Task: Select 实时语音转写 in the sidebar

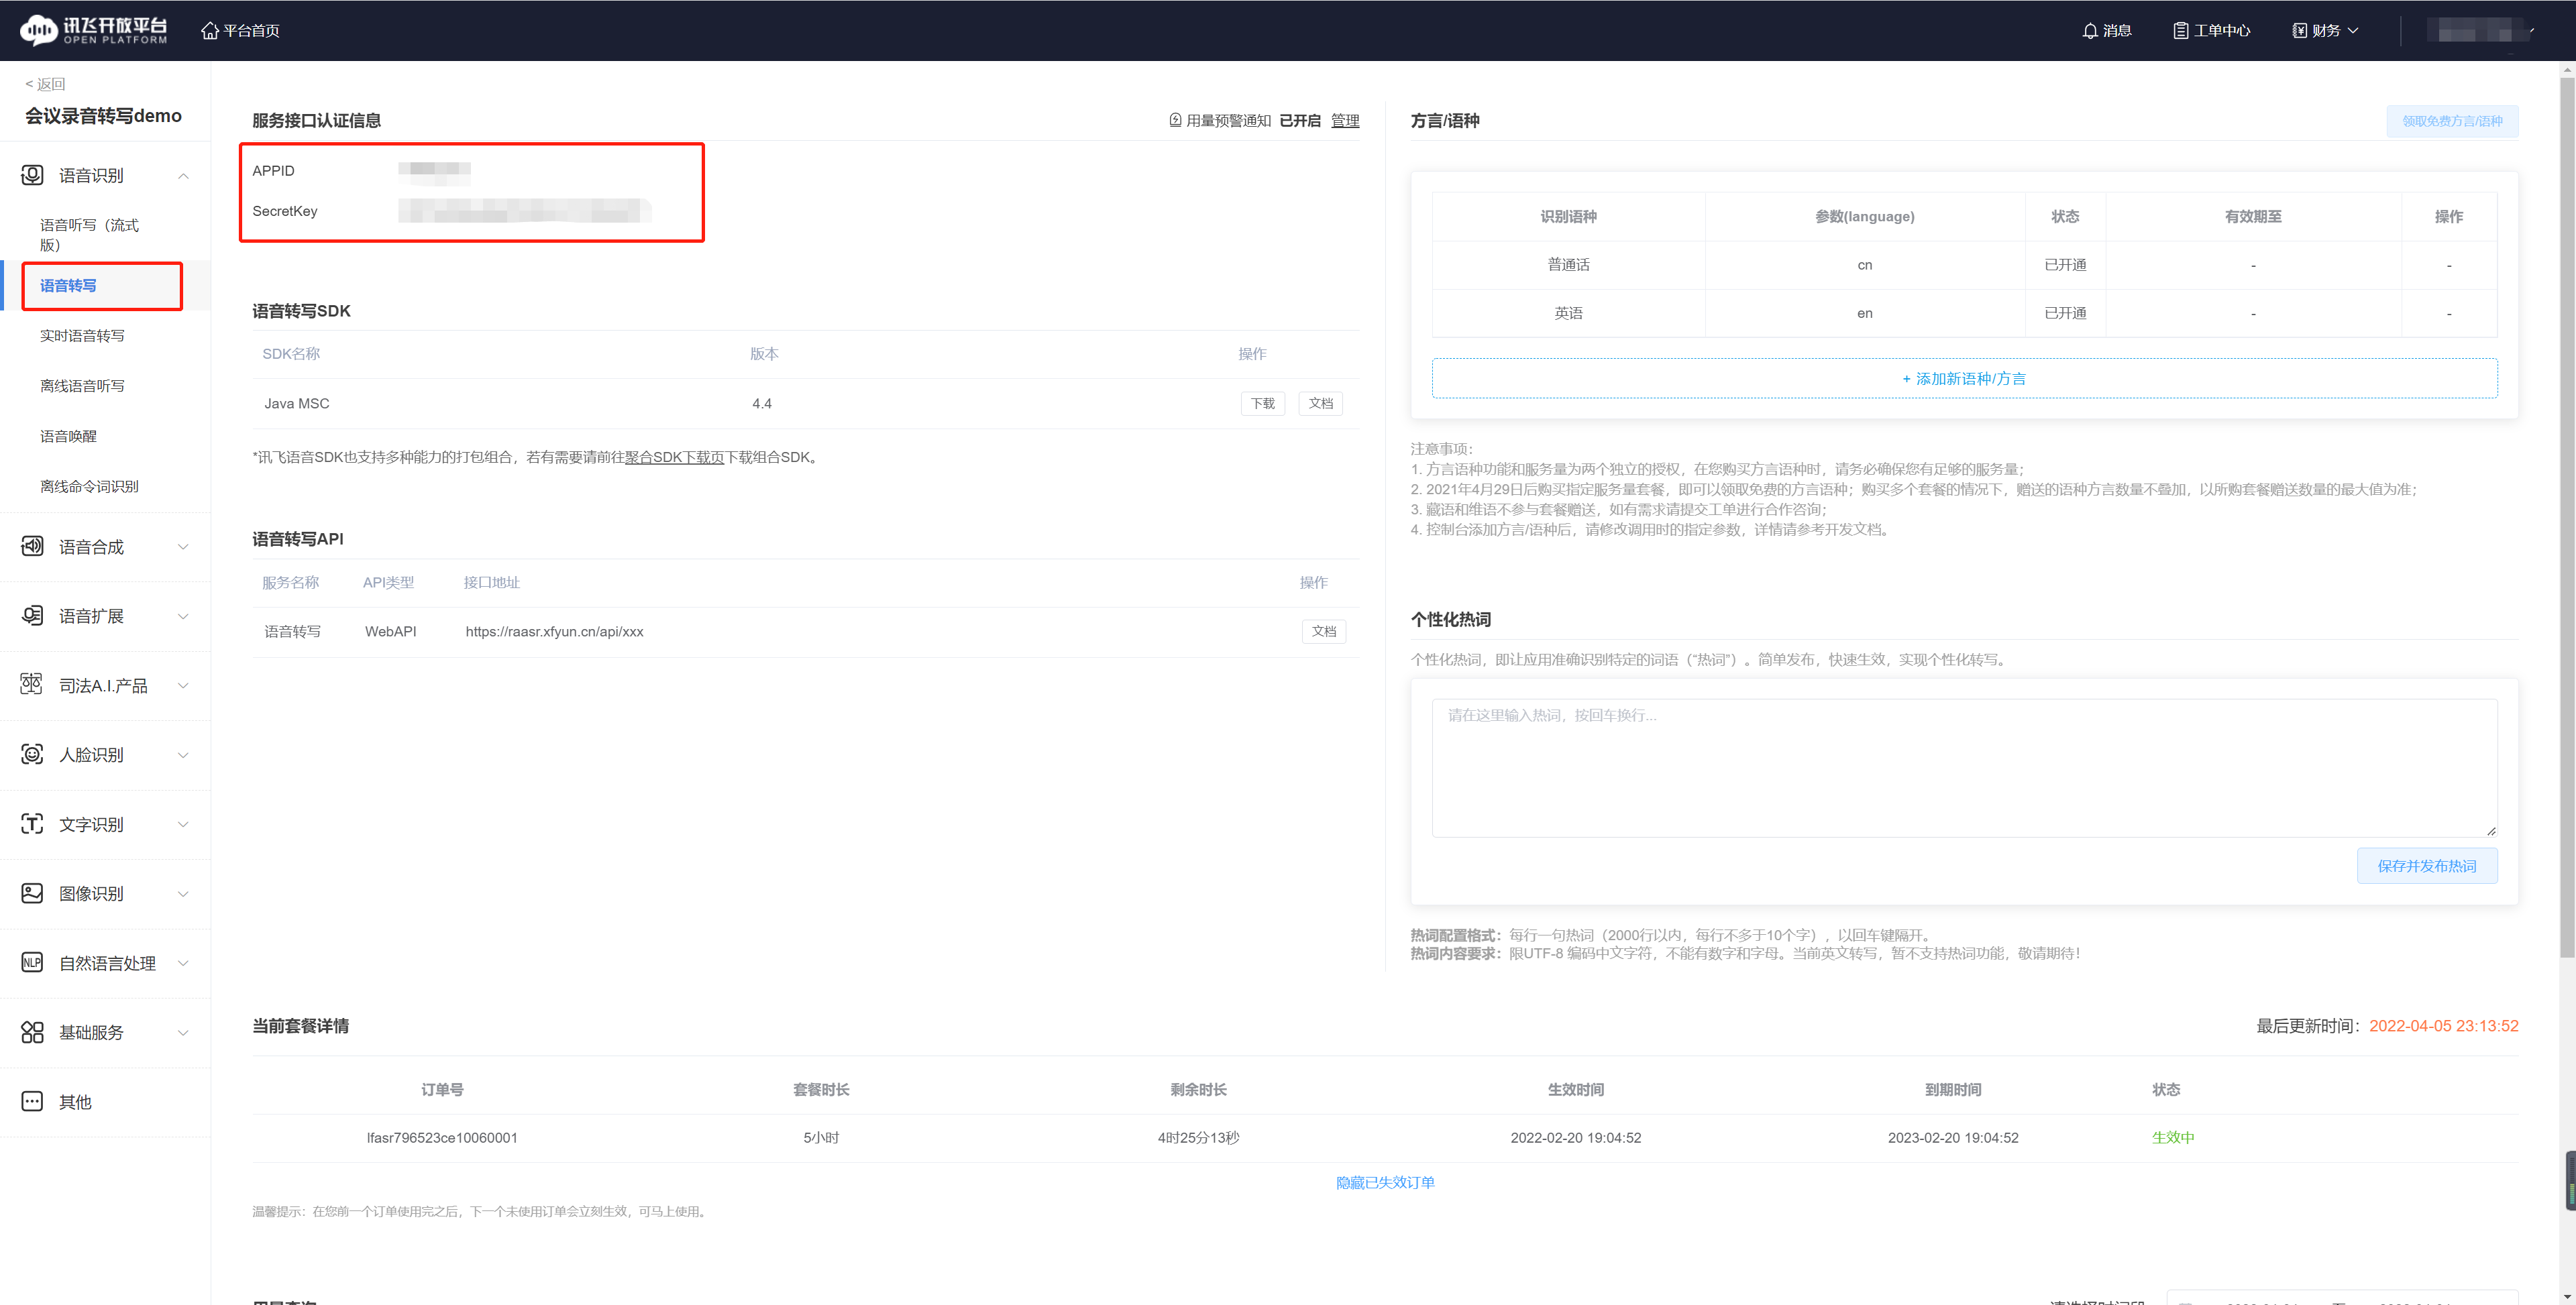Action: pyautogui.click(x=82, y=336)
